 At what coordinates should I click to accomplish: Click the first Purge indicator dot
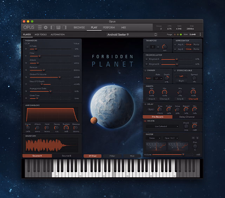(x=175, y=35)
